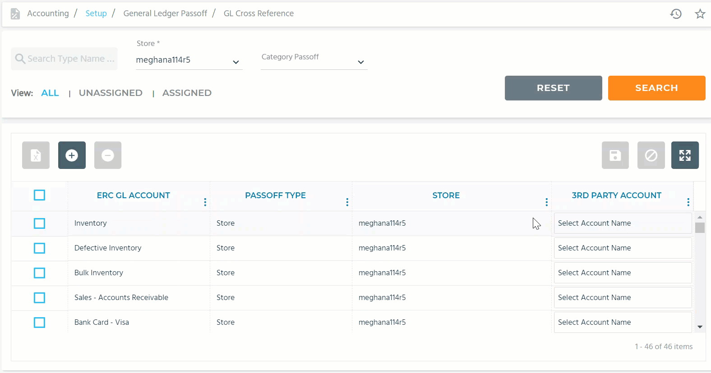This screenshot has width=711, height=373.
Task: Check the Defective Inventory row checkbox
Action: click(x=40, y=248)
